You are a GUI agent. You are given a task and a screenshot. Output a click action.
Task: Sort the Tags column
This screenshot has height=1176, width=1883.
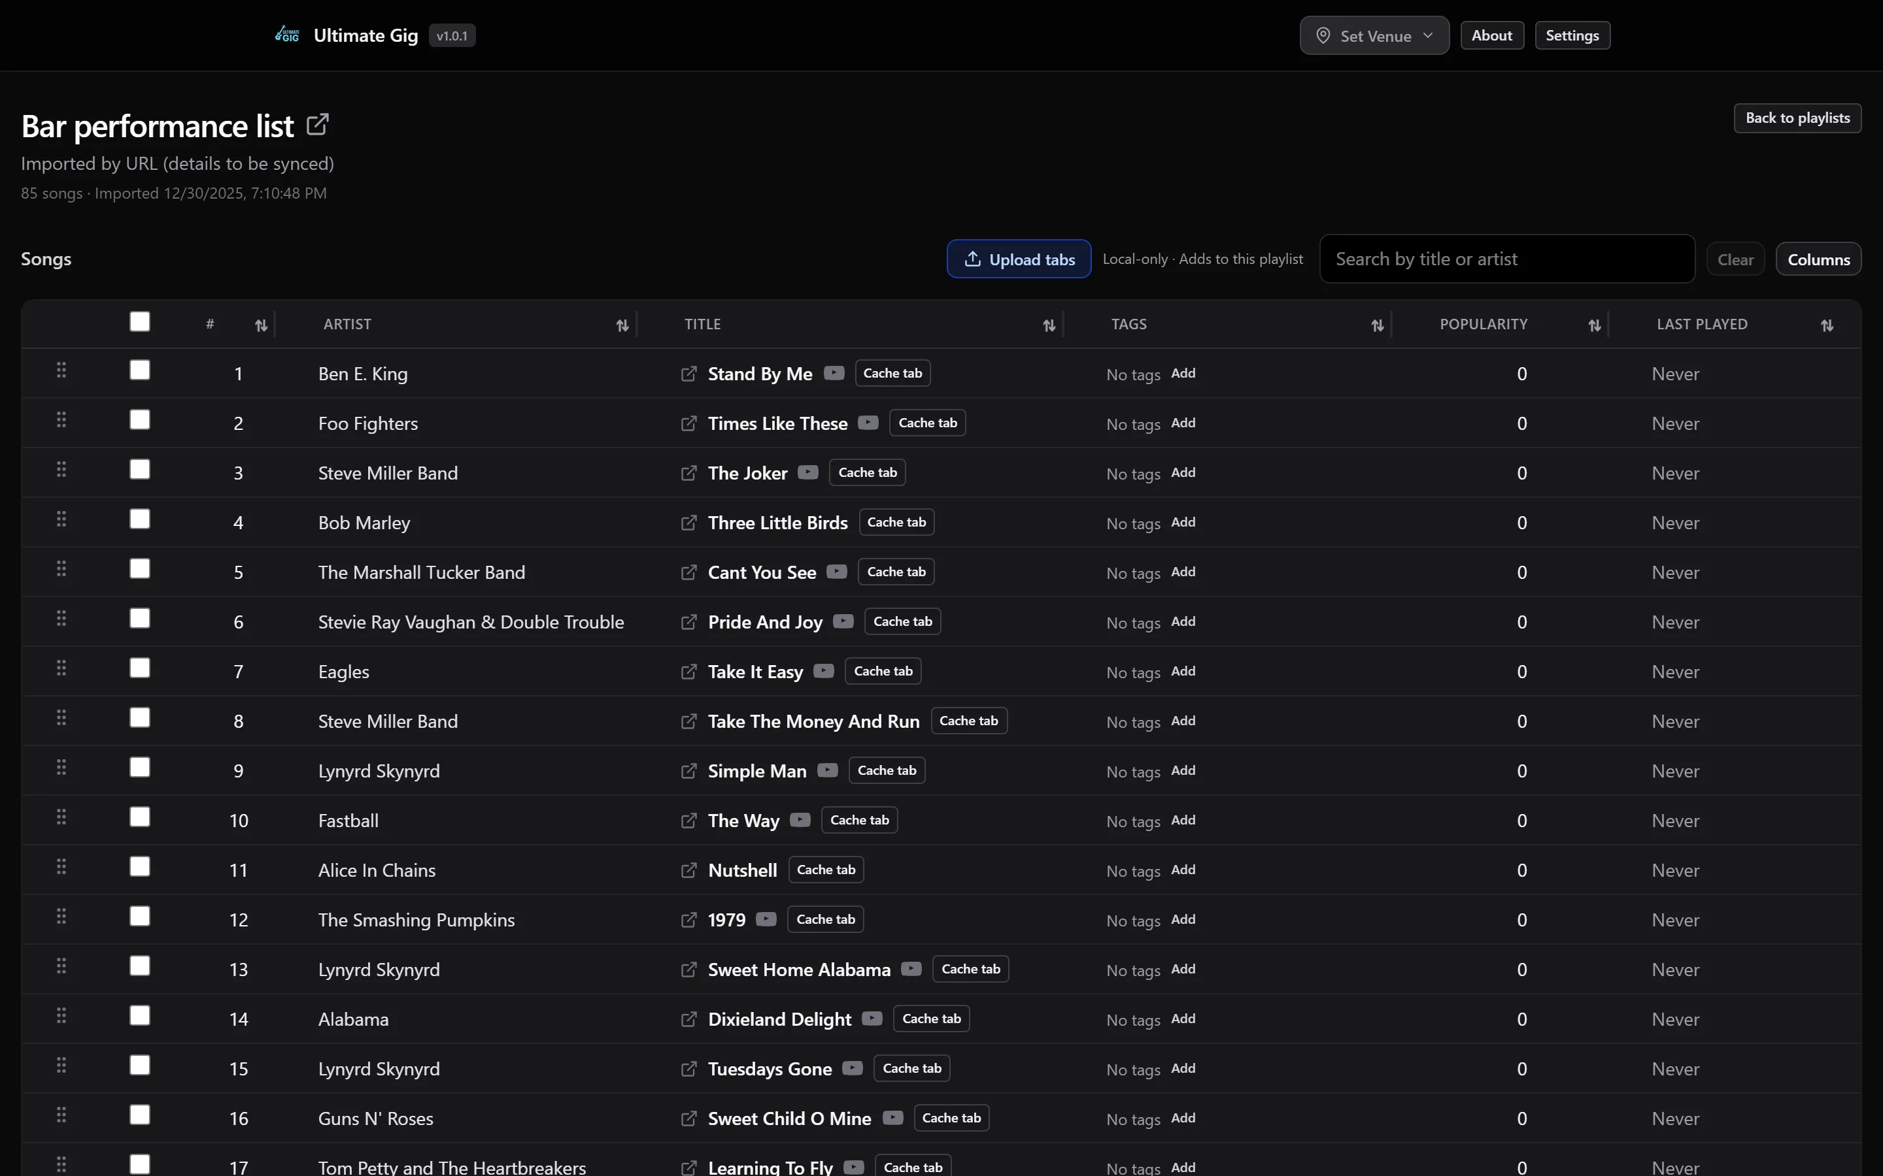tap(1377, 326)
